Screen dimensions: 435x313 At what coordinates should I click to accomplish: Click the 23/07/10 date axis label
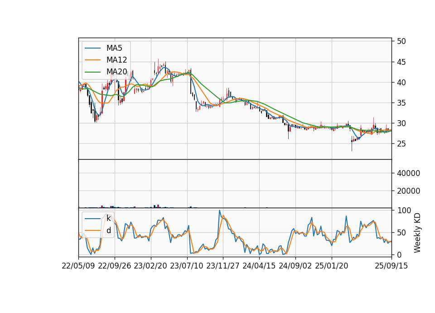pyautogui.click(x=187, y=266)
